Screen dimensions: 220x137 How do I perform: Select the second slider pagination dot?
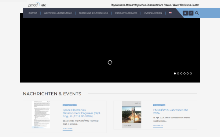(x=178, y=73)
